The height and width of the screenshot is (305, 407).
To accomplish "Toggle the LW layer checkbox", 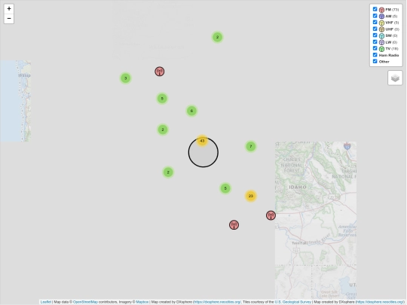I will point(375,41).
